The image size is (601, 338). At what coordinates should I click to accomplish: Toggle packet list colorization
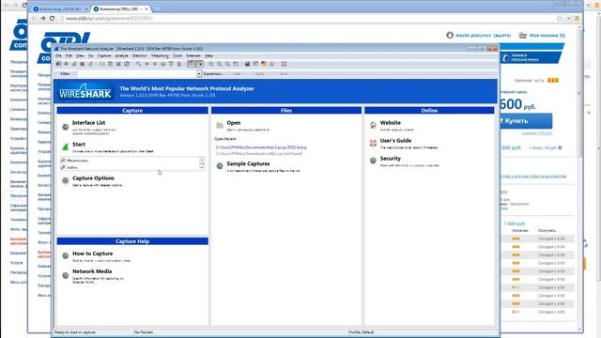coord(191,64)
